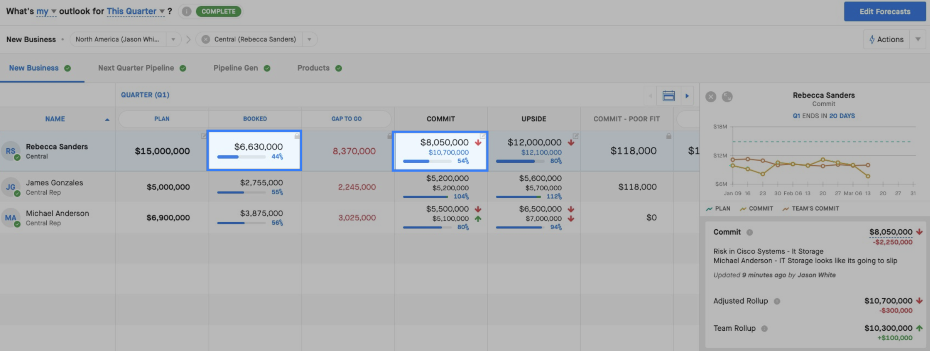Switch to the Next Quarter Pipeline tab
Screen dimensions: 930x351
click(142, 68)
